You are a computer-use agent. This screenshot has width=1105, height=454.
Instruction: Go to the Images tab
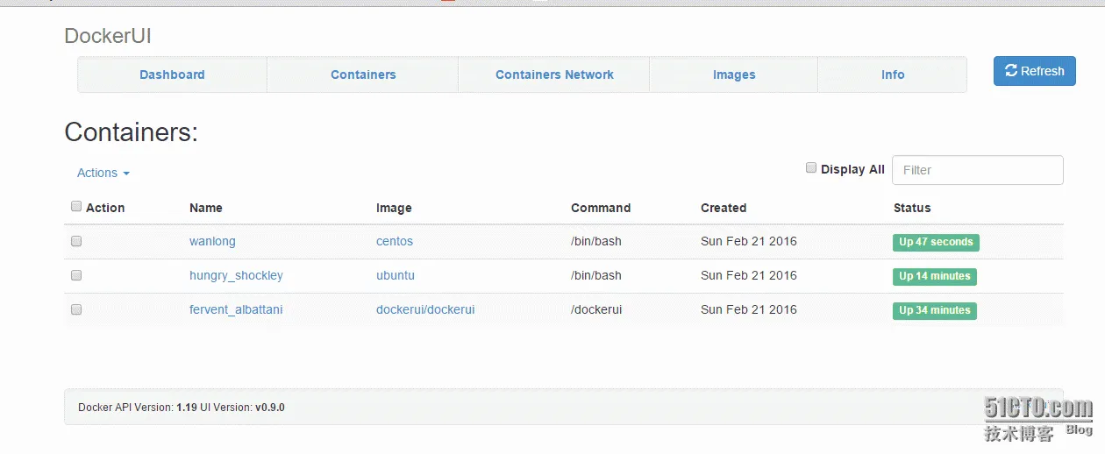734,75
